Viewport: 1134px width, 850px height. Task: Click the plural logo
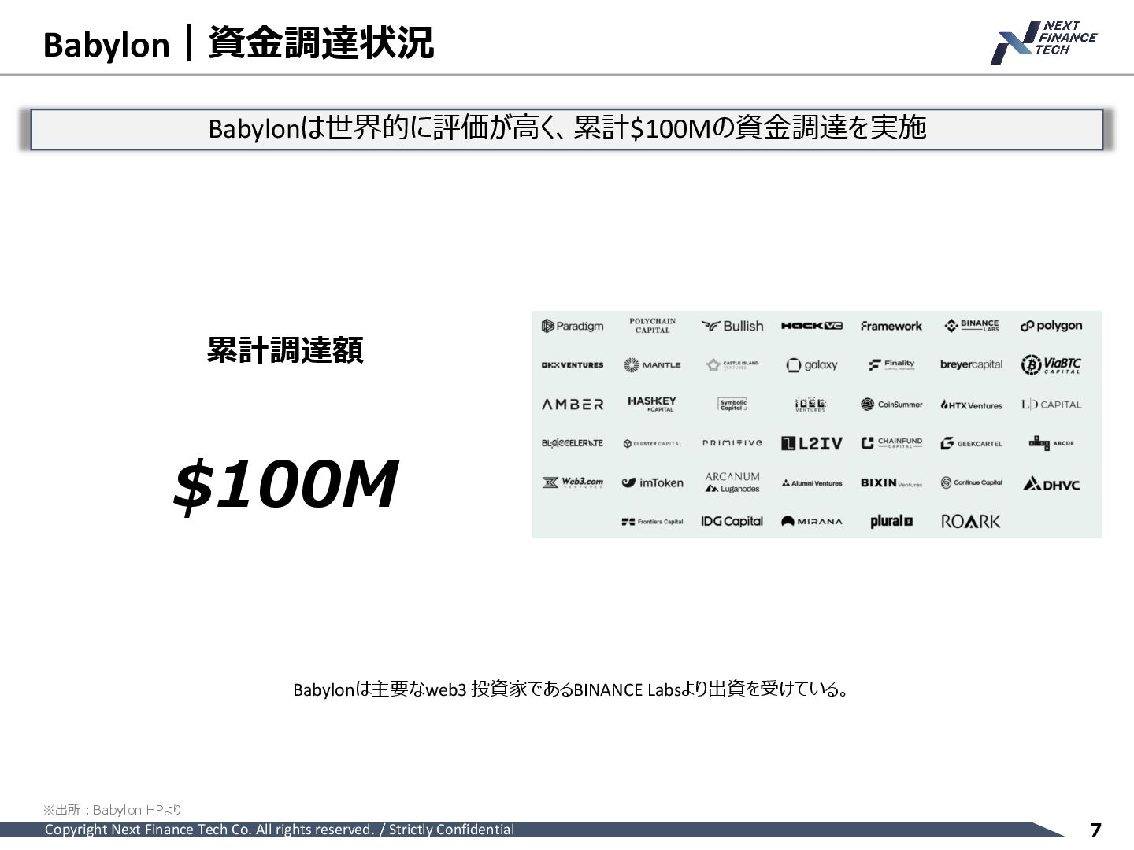[891, 521]
